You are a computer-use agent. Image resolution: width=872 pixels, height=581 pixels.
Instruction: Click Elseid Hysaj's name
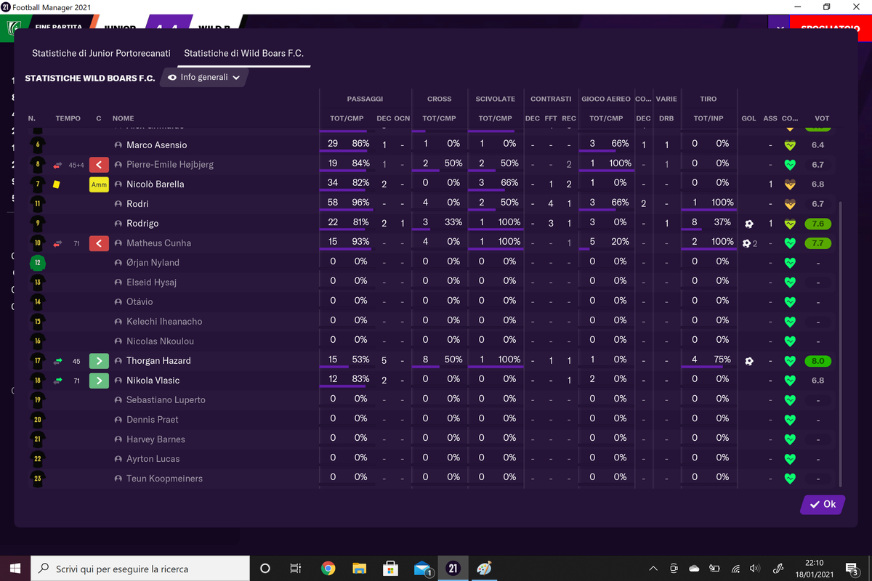(x=151, y=283)
